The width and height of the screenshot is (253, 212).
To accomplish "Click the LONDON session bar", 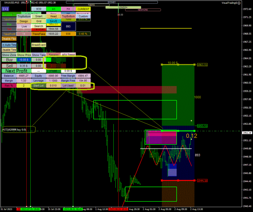I will [x=123, y=7].
